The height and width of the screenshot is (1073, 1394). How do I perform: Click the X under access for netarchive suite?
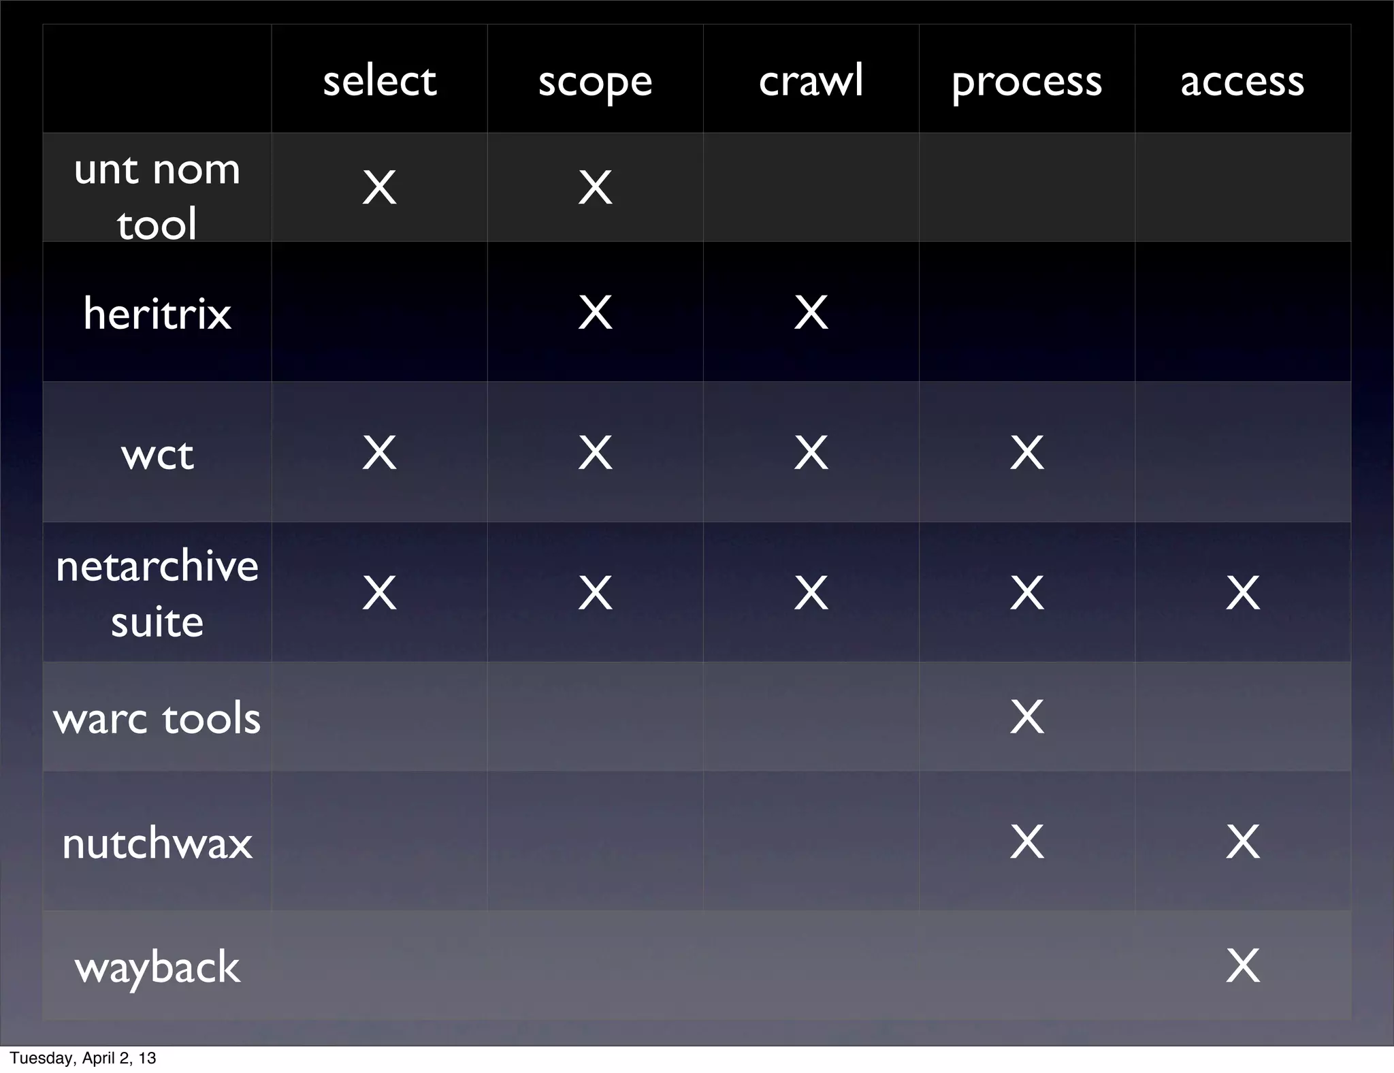point(1242,593)
